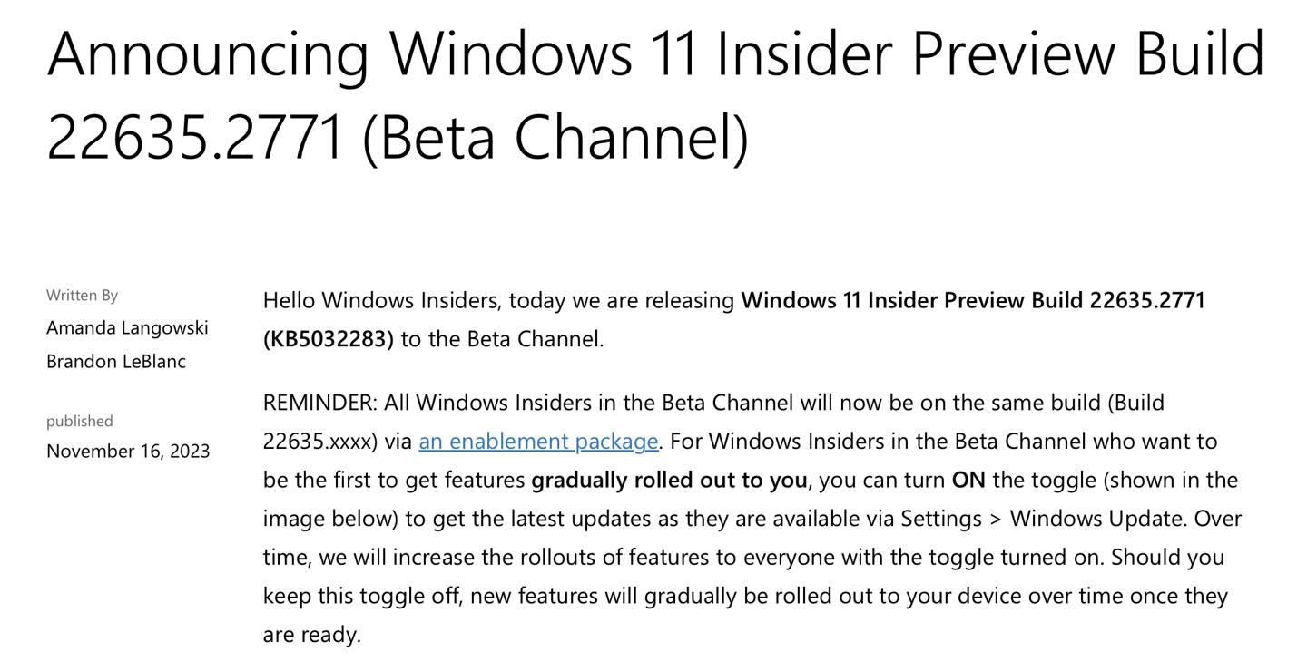Click the November 16, 2023 publish date
The height and width of the screenshot is (671, 1307).
click(128, 451)
